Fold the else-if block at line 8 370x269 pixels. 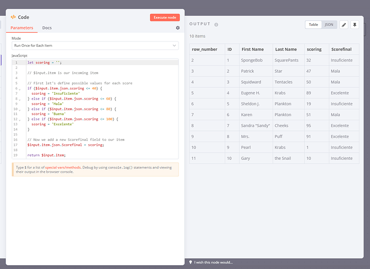20,99
